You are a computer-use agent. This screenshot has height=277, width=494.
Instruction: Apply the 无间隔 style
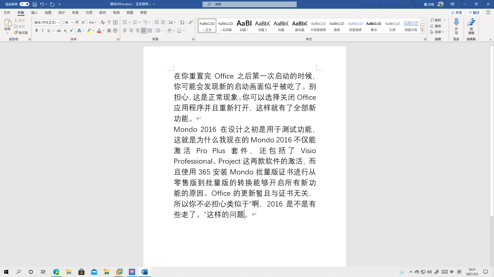point(225,26)
